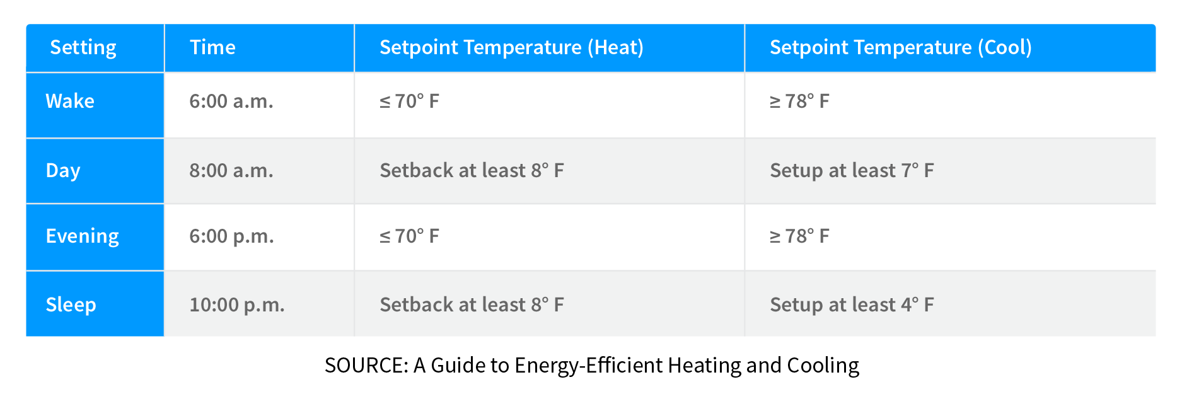1182x394 pixels.
Task: Click the Wake row heat setpoint ≤ 70° F
Action: point(409,101)
